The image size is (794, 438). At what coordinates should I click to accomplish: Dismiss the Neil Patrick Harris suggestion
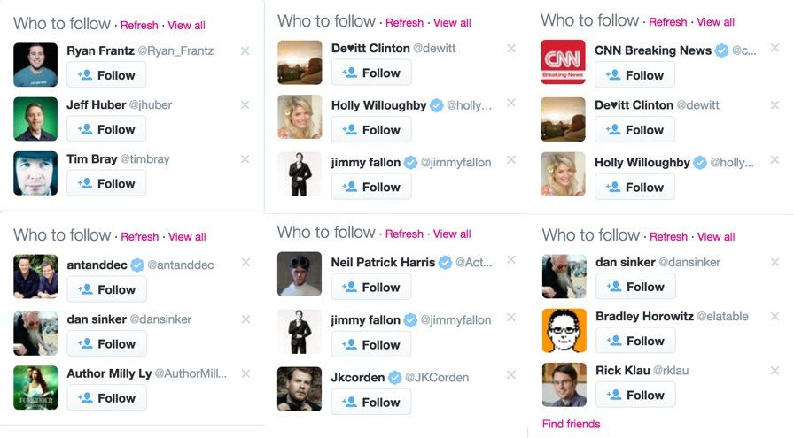pos(510,260)
